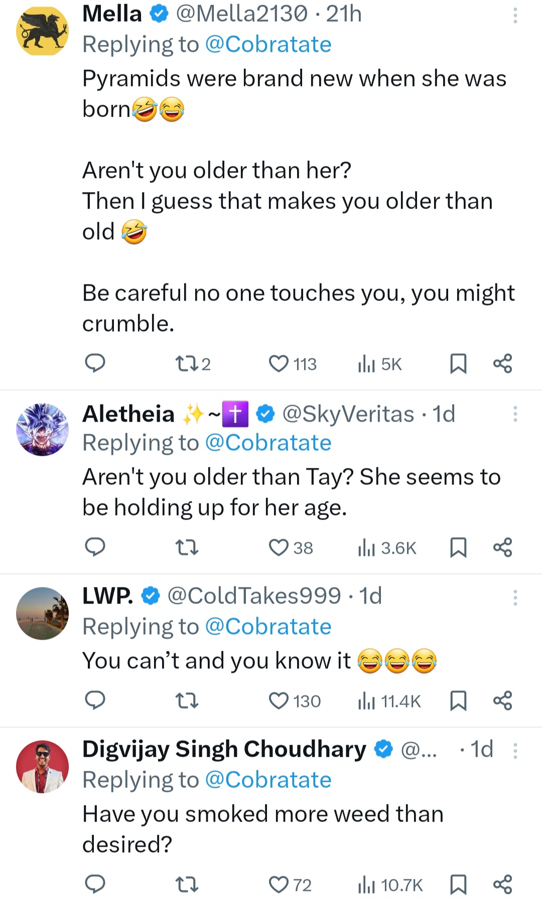The image size is (542, 899).
Task: Retweet Aletheia's reply
Action: pos(186,547)
